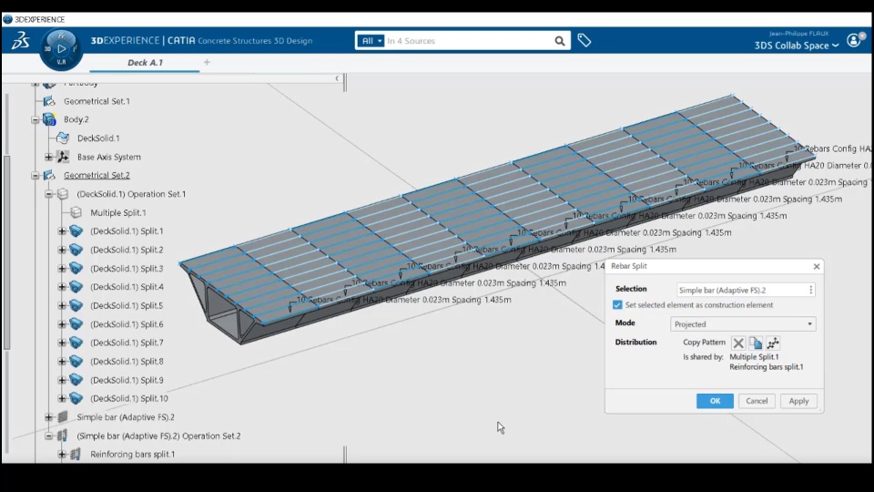This screenshot has height=492, width=874.
Task: Apply the Rebar Split settings
Action: 798,401
